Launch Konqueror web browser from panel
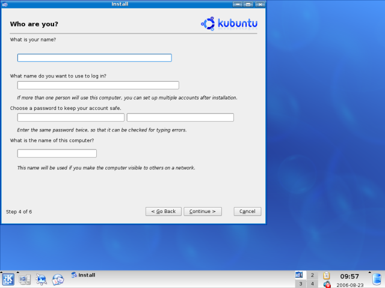 pyautogui.click(x=42, y=280)
